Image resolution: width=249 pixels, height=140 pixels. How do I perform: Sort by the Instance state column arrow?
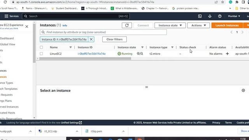(x=142, y=47)
